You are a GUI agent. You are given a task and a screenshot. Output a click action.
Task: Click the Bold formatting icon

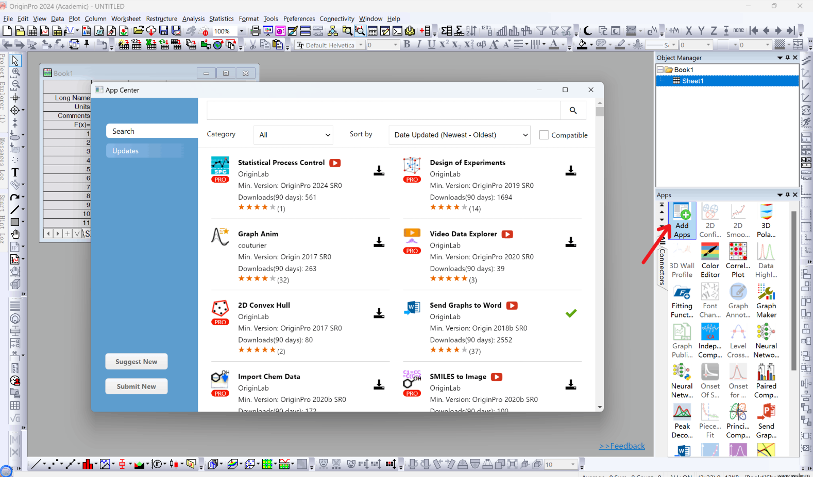tap(407, 44)
